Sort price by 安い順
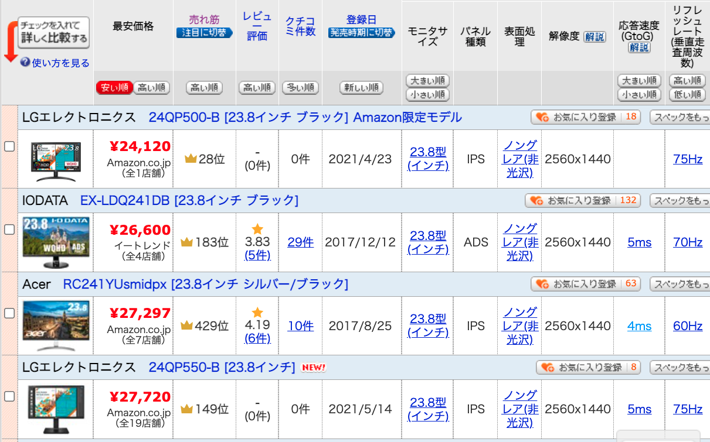This screenshot has width=710, height=442. (115, 88)
